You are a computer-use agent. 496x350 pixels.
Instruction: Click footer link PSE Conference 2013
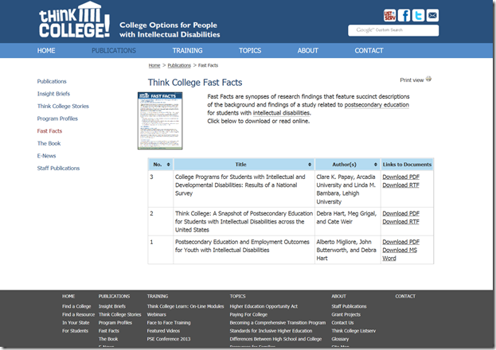[x=169, y=339]
